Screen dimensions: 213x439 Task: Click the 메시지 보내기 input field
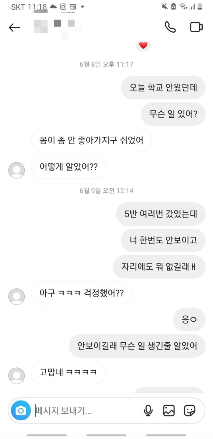tap(85, 411)
